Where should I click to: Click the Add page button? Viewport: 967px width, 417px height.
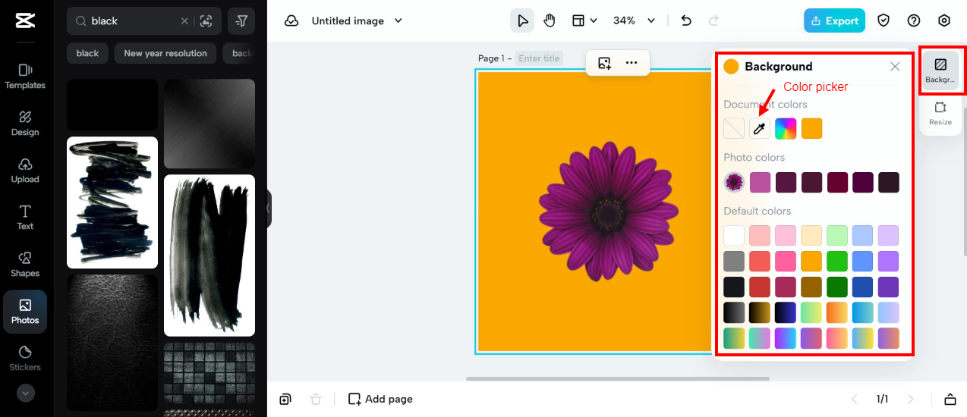pyautogui.click(x=380, y=399)
